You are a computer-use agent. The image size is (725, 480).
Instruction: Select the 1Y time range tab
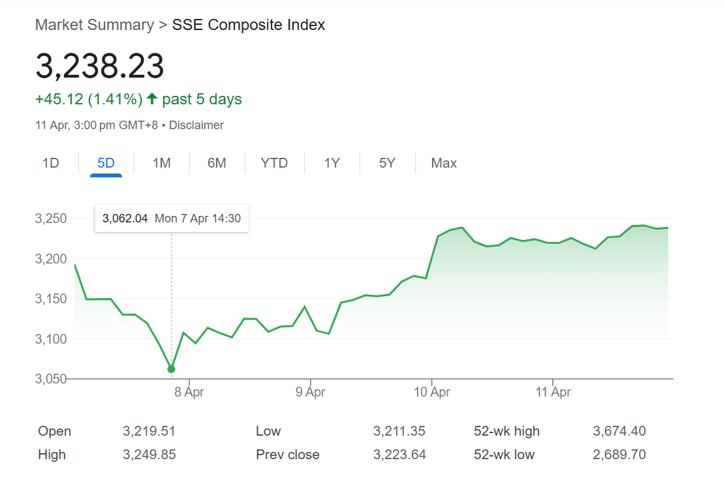click(x=331, y=163)
